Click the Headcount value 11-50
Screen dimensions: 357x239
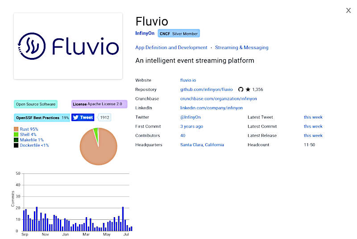click(309, 145)
